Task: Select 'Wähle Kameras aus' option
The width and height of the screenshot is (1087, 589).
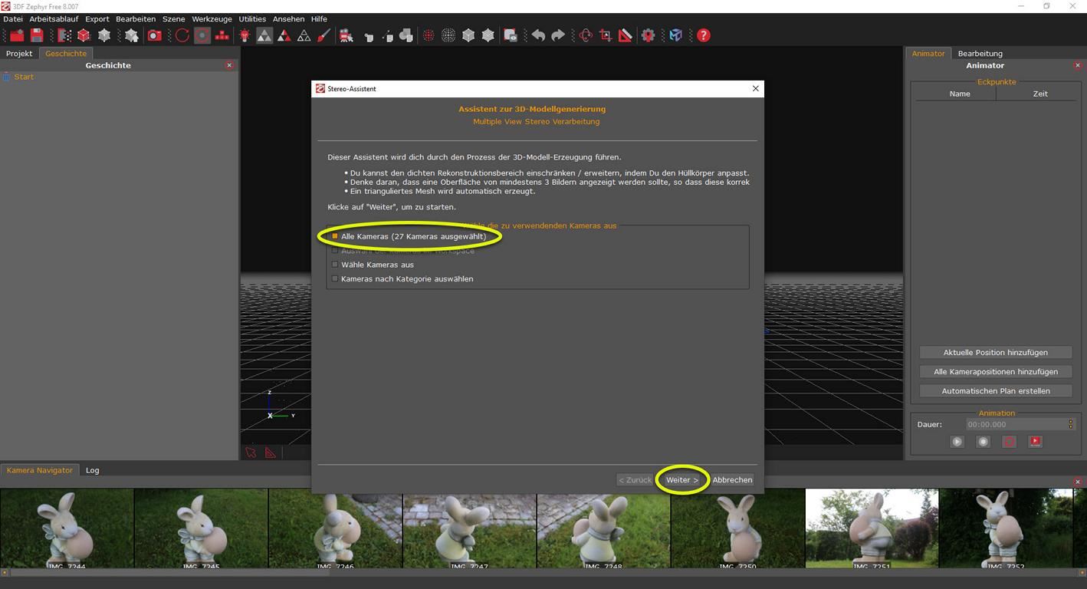Action: (373, 265)
